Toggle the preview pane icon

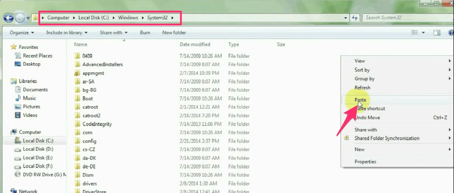pos(437,32)
